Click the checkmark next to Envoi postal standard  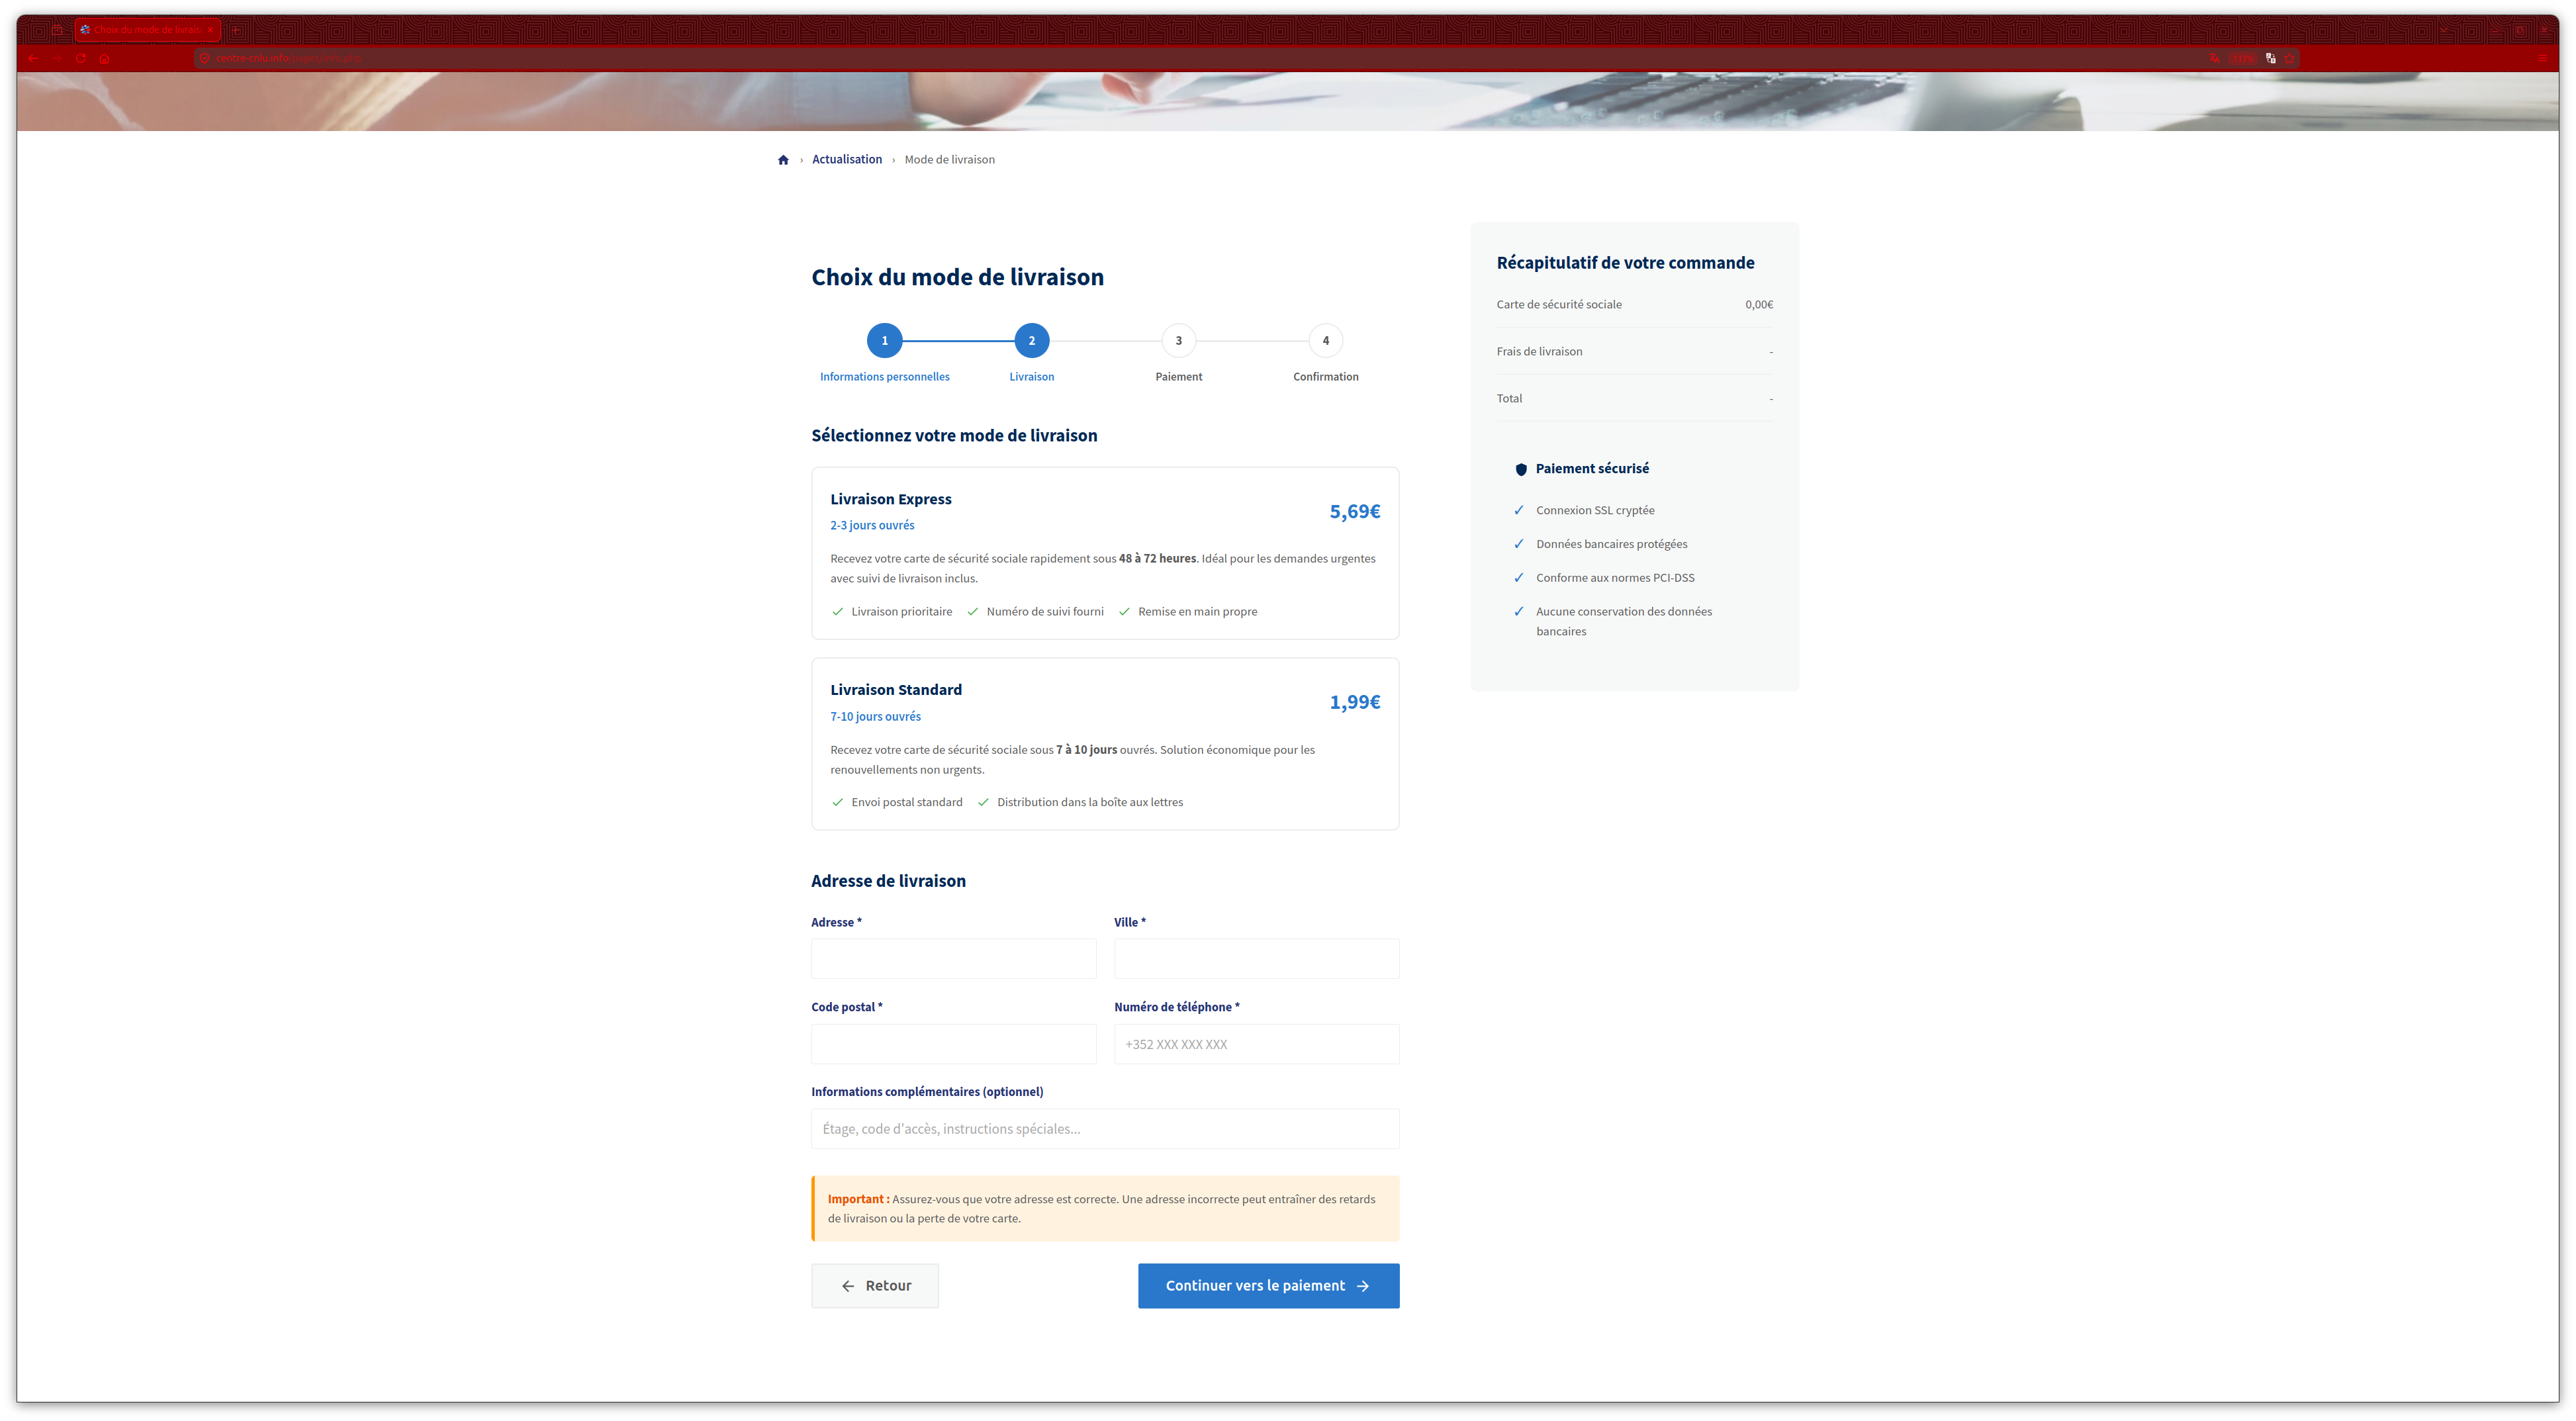838,803
